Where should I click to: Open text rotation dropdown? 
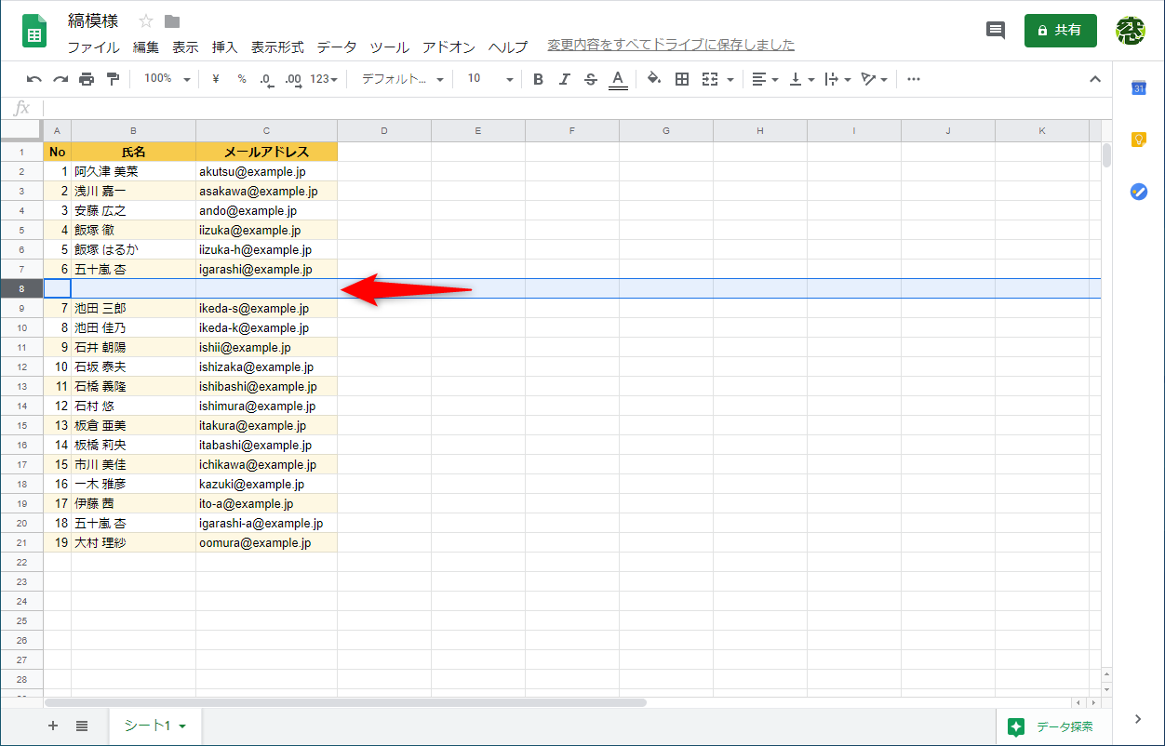tap(874, 79)
